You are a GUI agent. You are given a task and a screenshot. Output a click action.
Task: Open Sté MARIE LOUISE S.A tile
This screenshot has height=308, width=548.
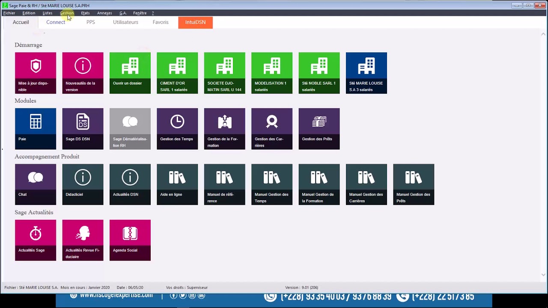(x=366, y=73)
